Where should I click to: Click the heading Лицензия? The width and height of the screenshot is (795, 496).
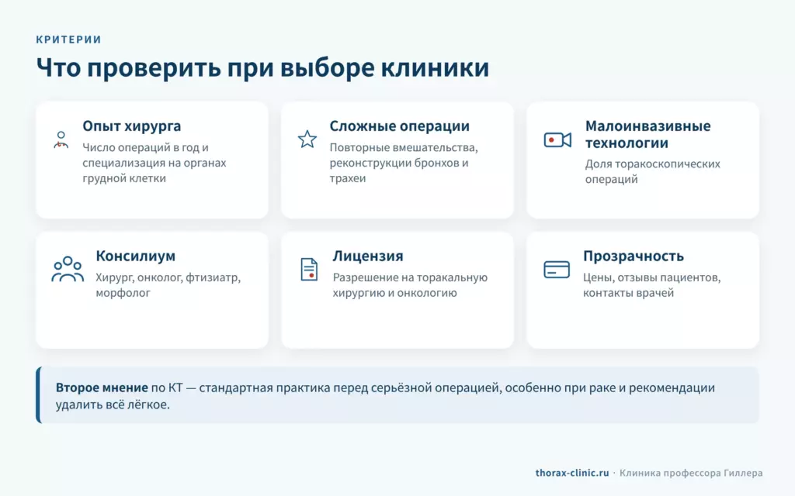368,256
